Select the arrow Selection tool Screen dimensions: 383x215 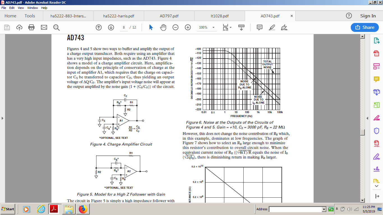[x=151, y=27]
